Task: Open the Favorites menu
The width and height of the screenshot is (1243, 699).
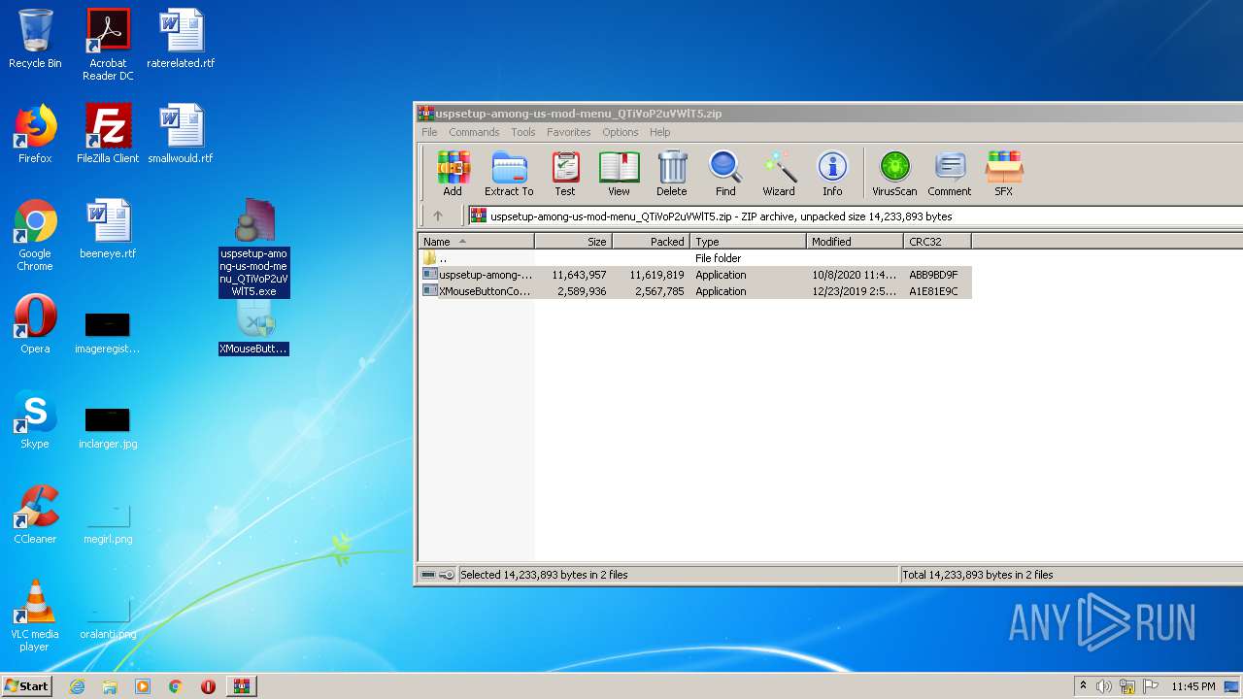Action: [569, 132]
